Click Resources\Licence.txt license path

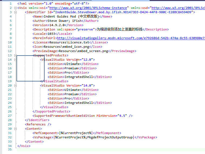(69, 42)
